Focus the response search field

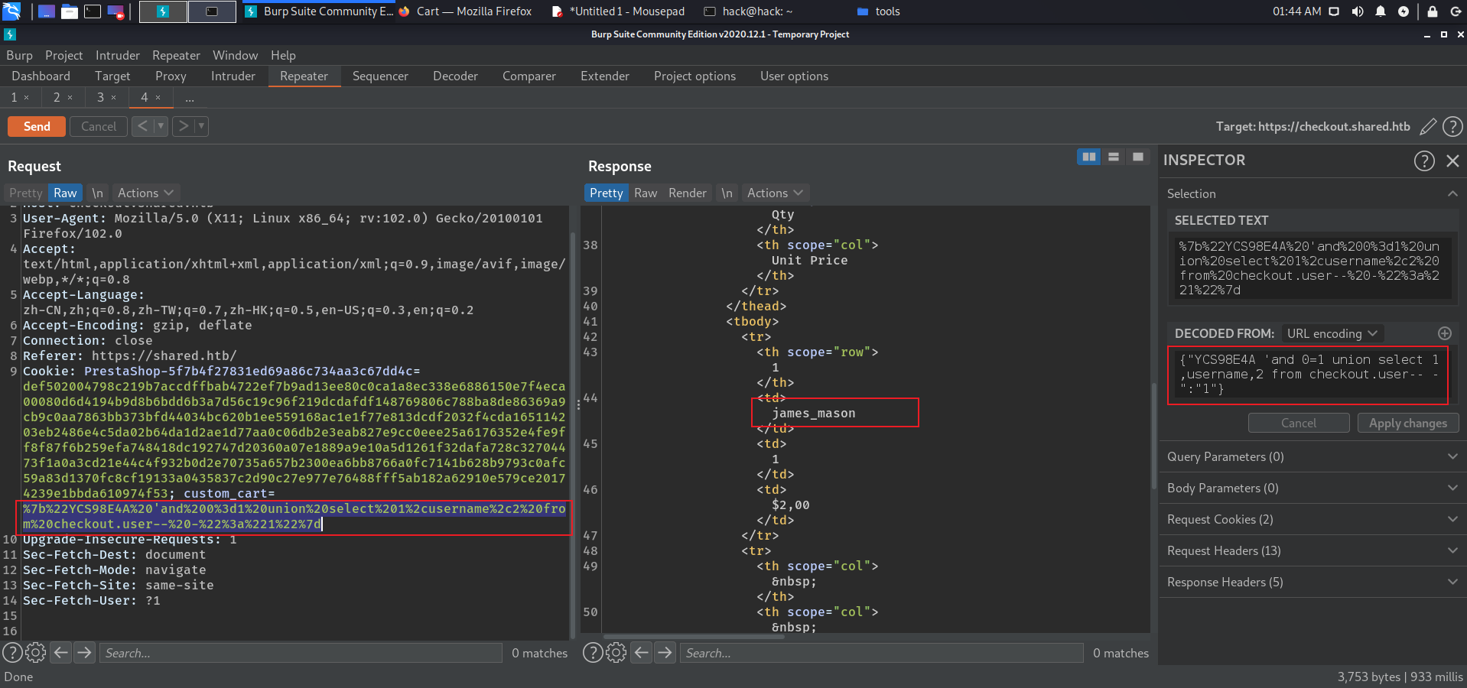pyautogui.click(x=881, y=653)
